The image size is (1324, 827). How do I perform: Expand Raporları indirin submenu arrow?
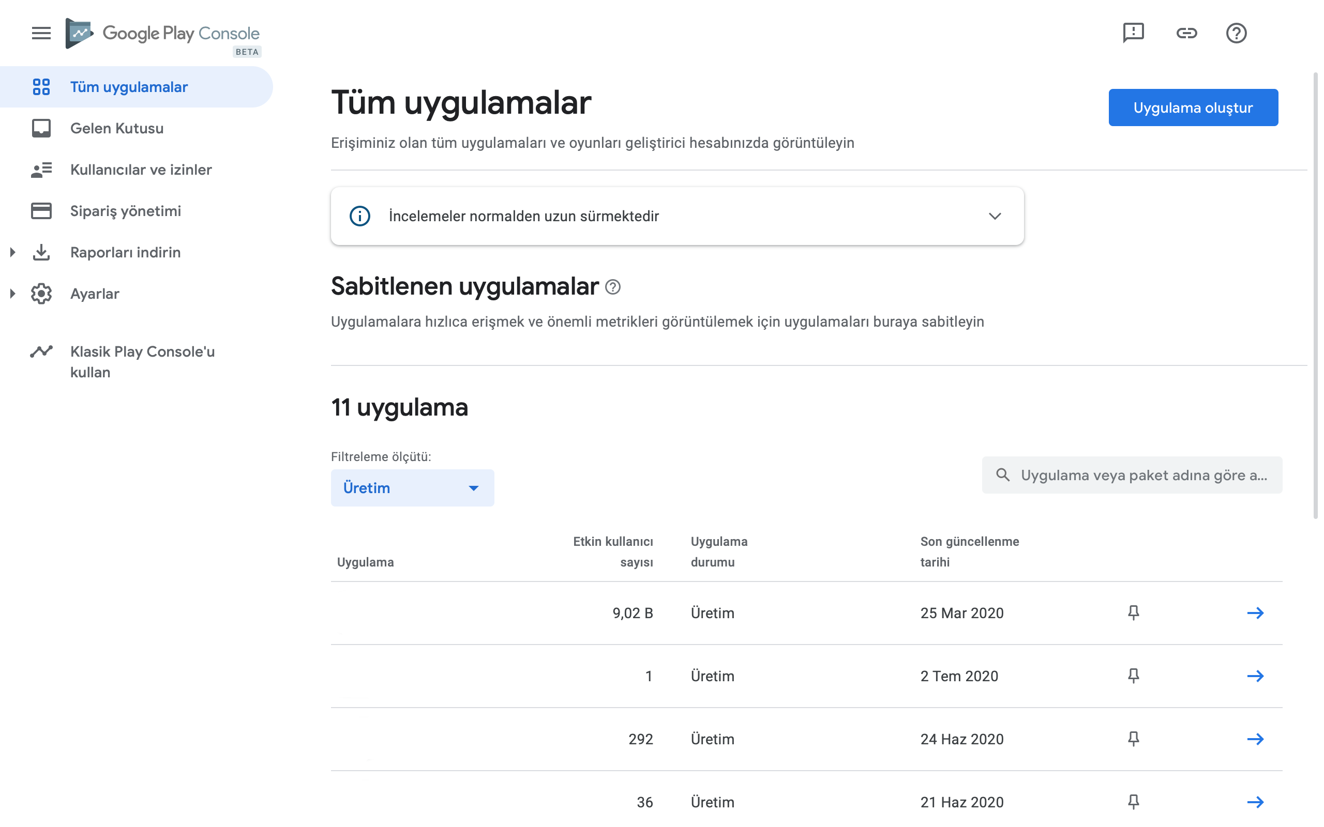tap(12, 252)
